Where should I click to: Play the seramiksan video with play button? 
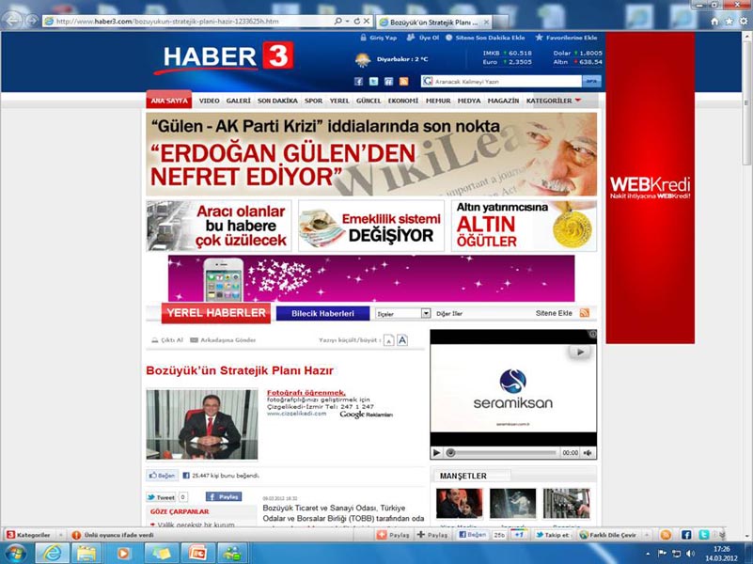click(x=436, y=453)
